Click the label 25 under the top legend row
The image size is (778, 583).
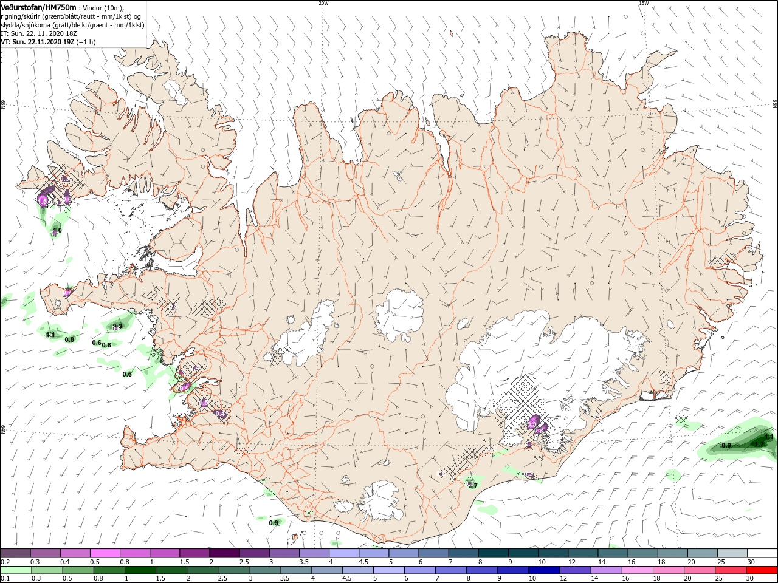click(721, 562)
